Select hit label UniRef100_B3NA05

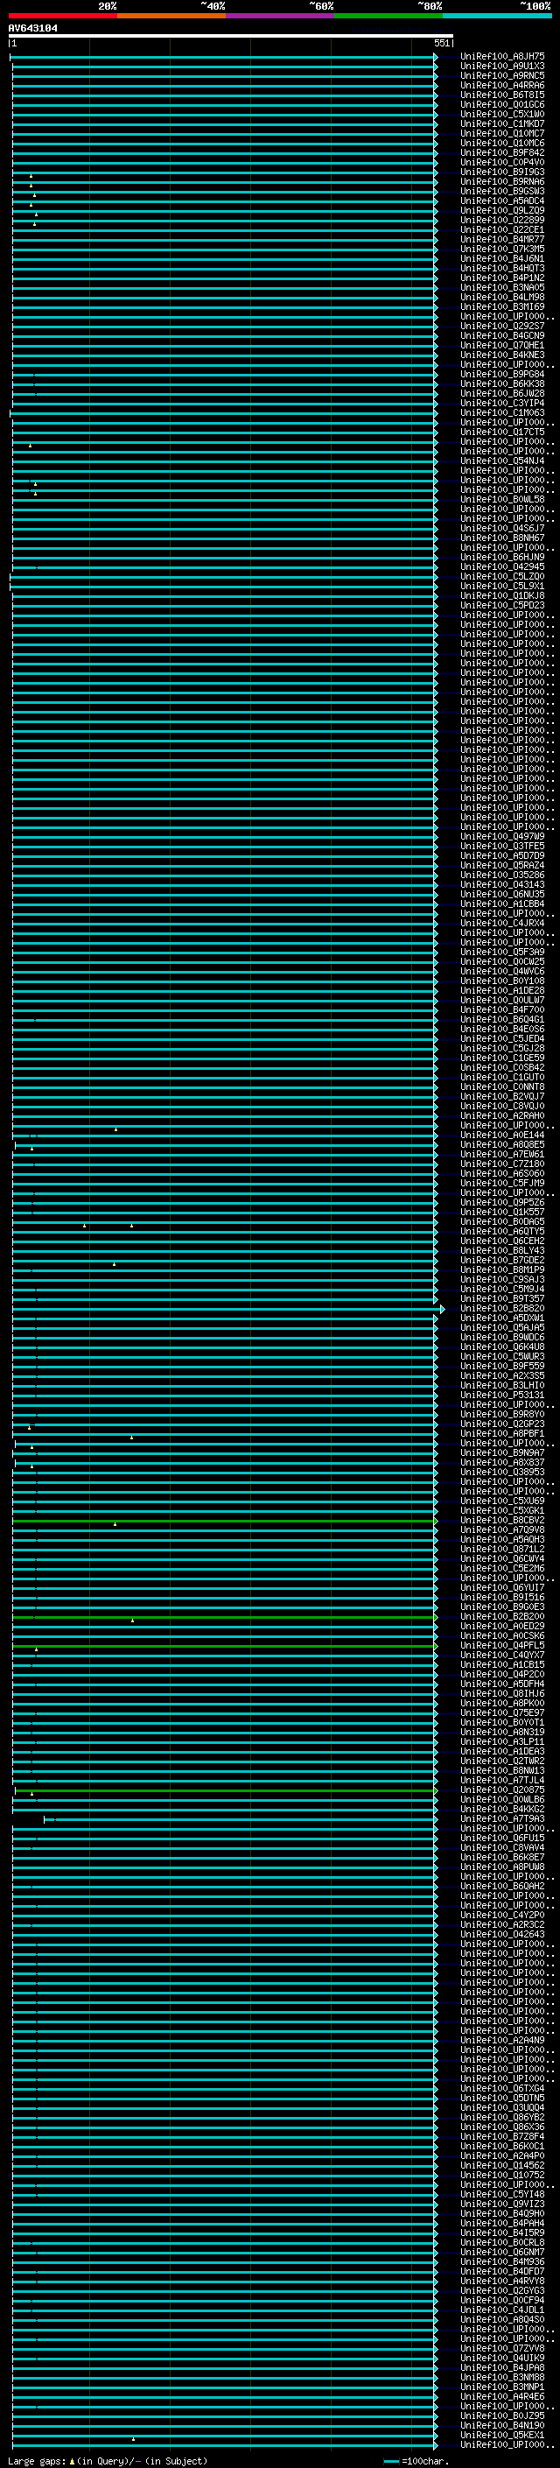coord(501,287)
